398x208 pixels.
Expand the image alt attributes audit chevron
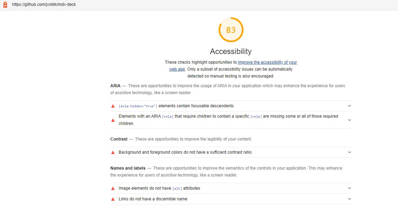[x=350, y=188]
